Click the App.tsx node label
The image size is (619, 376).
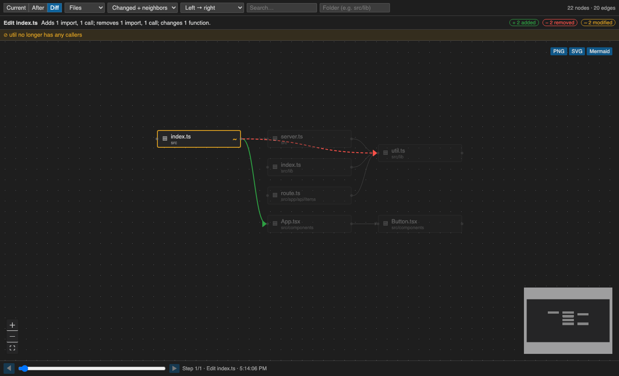[x=290, y=222]
